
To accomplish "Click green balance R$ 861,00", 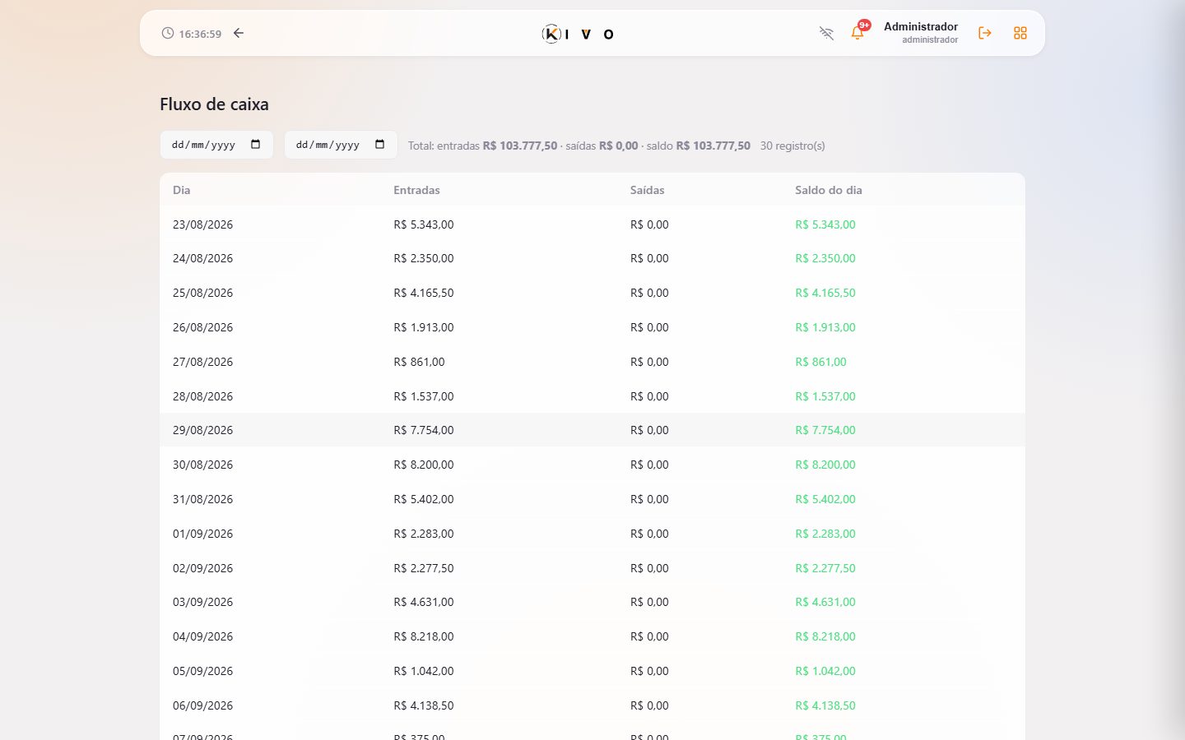I will click(820, 362).
